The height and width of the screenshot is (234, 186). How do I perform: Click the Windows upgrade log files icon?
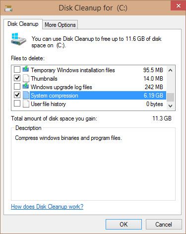tap(26, 86)
